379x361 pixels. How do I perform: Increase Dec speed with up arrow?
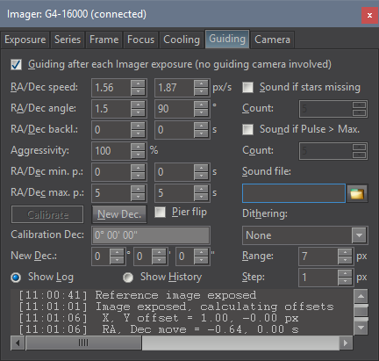click(201, 83)
